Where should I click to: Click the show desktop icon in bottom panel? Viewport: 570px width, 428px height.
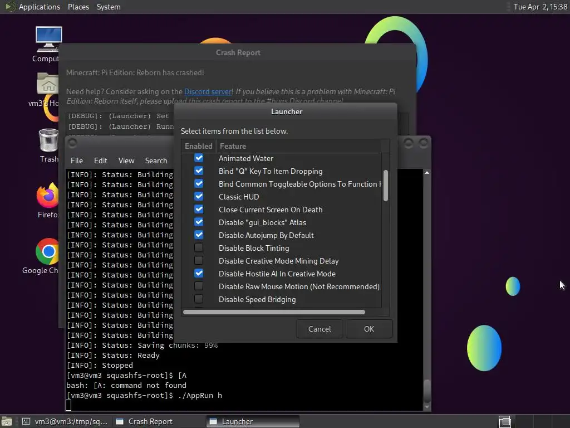7,421
